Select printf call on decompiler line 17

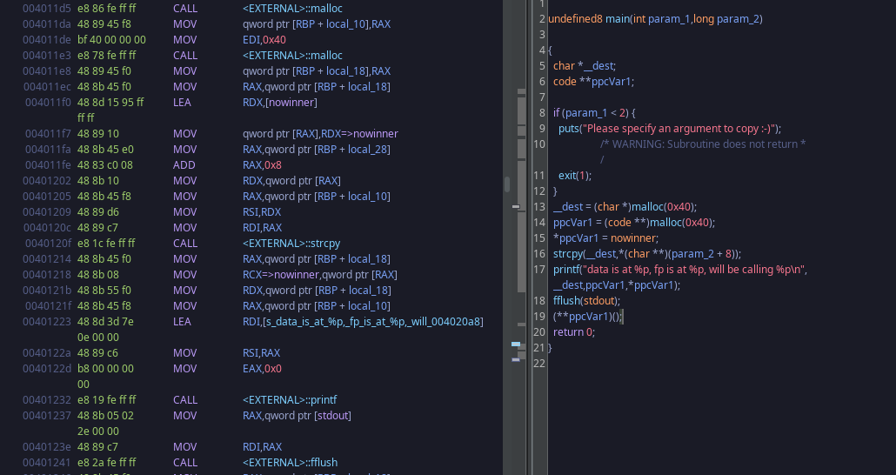pyautogui.click(x=565, y=269)
